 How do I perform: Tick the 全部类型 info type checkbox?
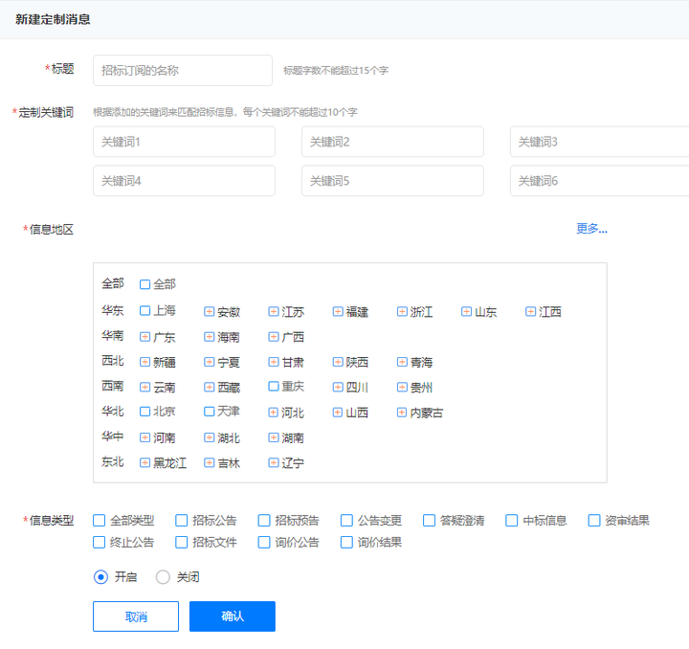pos(99,521)
